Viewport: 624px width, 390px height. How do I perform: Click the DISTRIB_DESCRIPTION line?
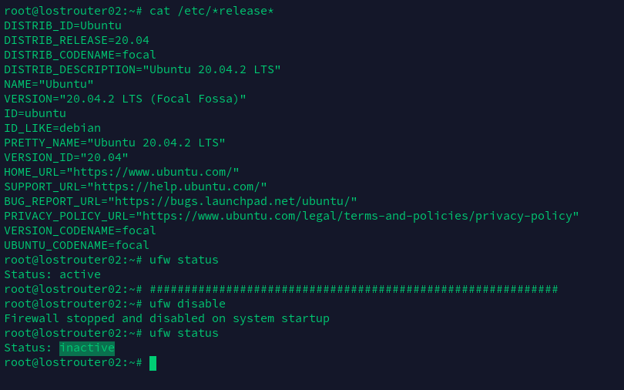pyautogui.click(x=143, y=69)
